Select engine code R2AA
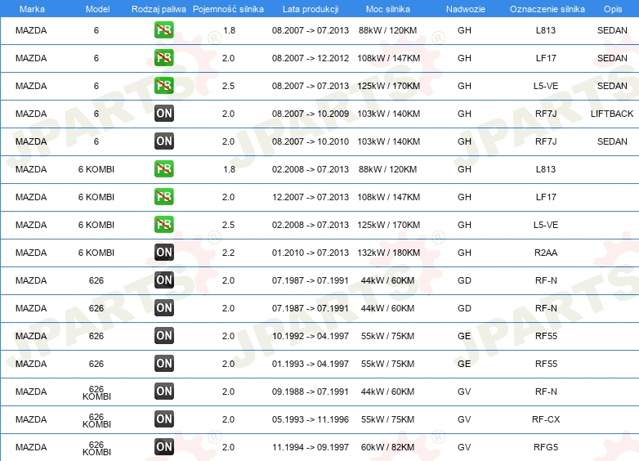639x461 pixels. tap(546, 253)
